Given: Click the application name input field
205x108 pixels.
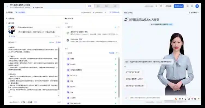Looking at the screenshot, I should click(x=39, y=27).
